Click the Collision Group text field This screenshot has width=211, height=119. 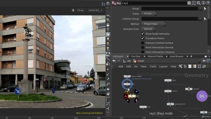coord(169,19)
